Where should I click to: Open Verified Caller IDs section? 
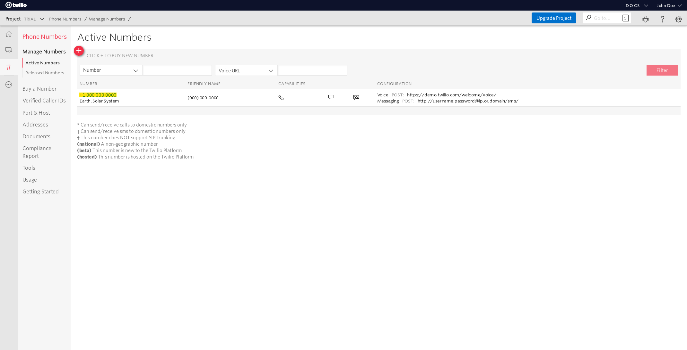tap(44, 101)
